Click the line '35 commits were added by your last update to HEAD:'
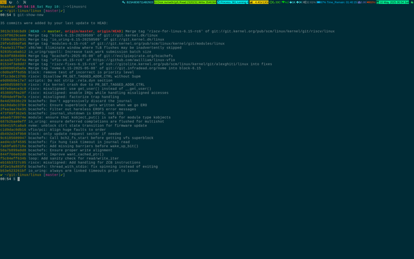This screenshot has width=414, height=259. pyautogui.click(x=54, y=23)
